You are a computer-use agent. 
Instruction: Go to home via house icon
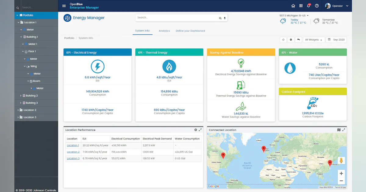coord(293,6)
